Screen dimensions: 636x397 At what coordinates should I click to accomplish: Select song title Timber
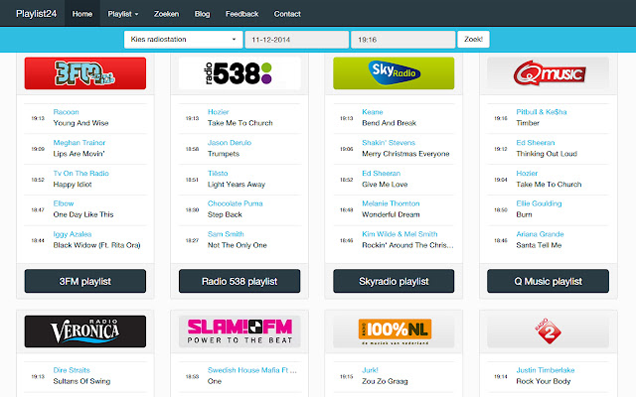pyautogui.click(x=528, y=123)
